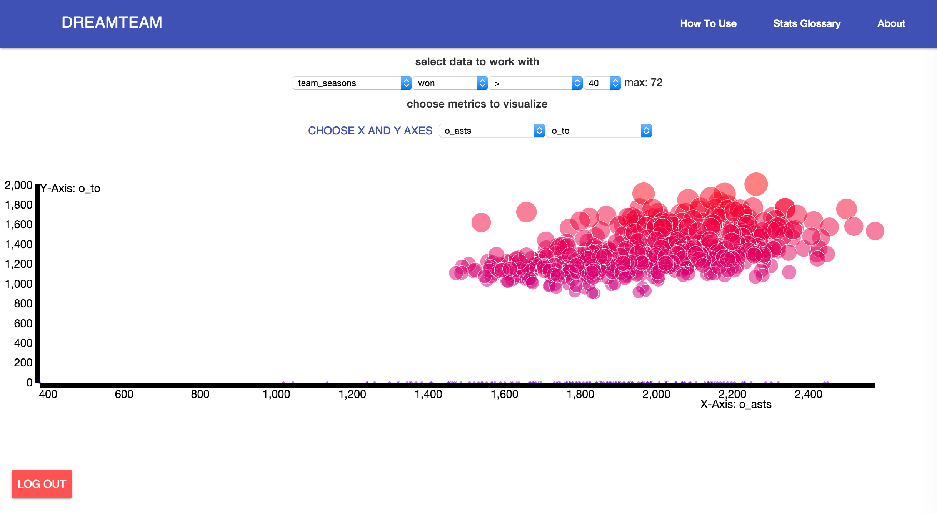Click the arrow icon on o_to select

[x=646, y=131]
